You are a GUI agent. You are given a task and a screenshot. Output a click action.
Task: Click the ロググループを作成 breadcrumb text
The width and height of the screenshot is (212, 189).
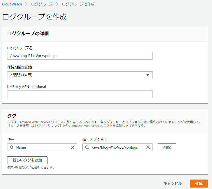[78, 4]
